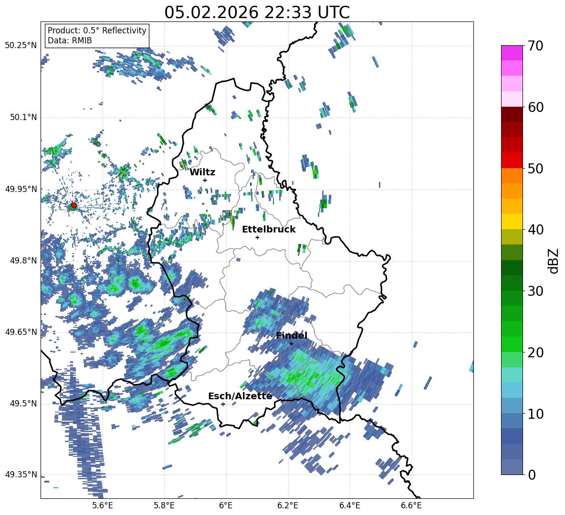The width and height of the screenshot is (565, 515).
Task: Click the 49.35°N latitude label
Action: [x=21, y=475]
